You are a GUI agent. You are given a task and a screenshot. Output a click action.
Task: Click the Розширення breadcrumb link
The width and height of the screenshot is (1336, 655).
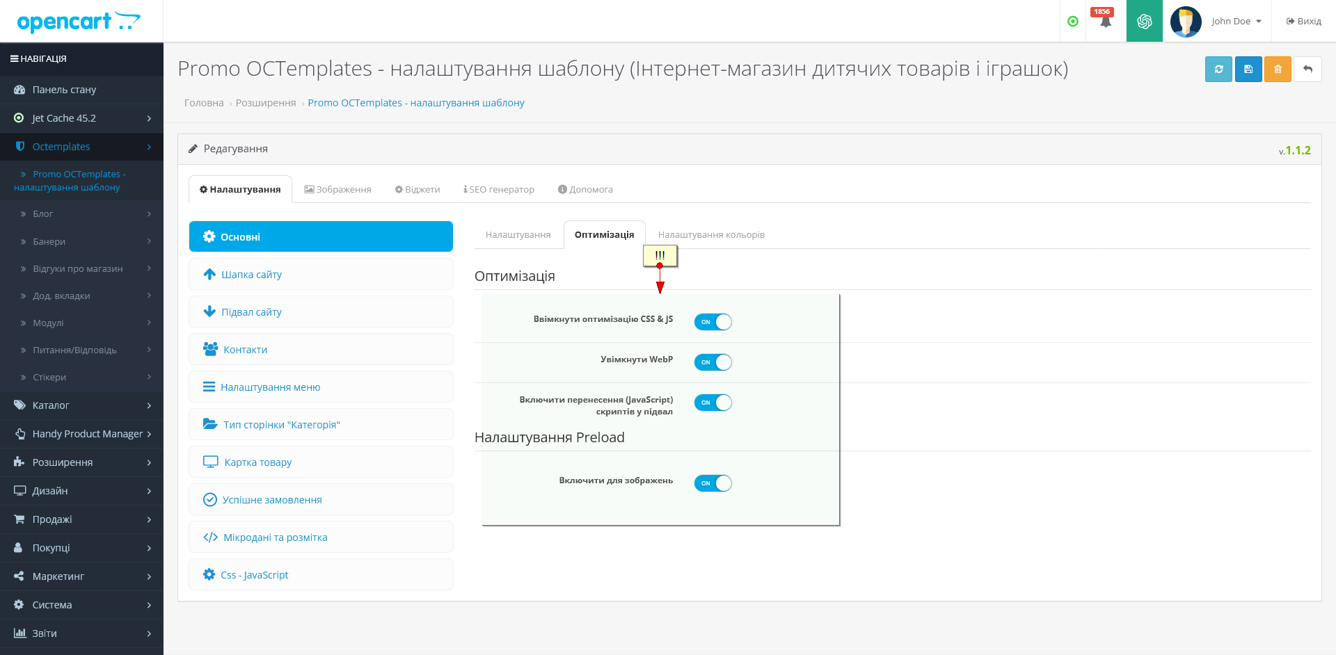coord(266,103)
